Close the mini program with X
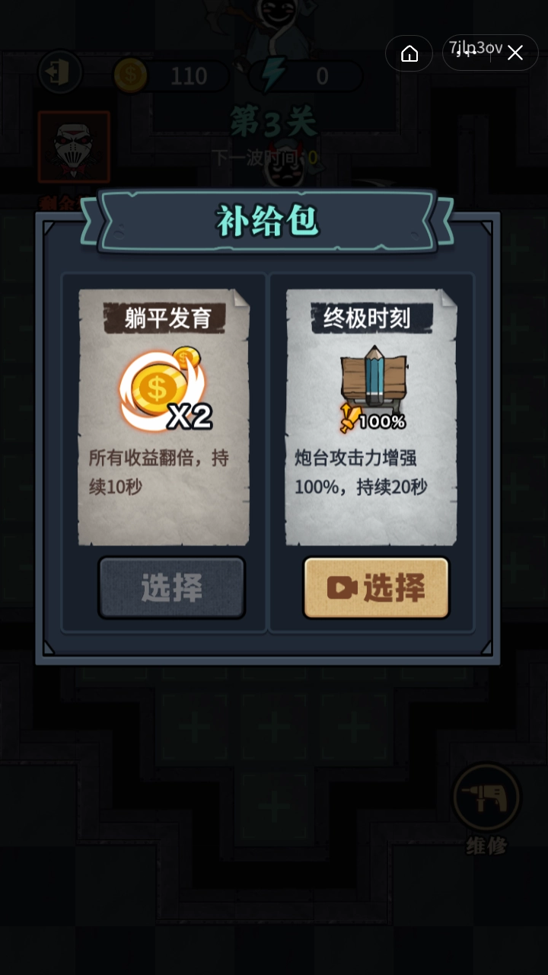 click(x=515, y=53)
